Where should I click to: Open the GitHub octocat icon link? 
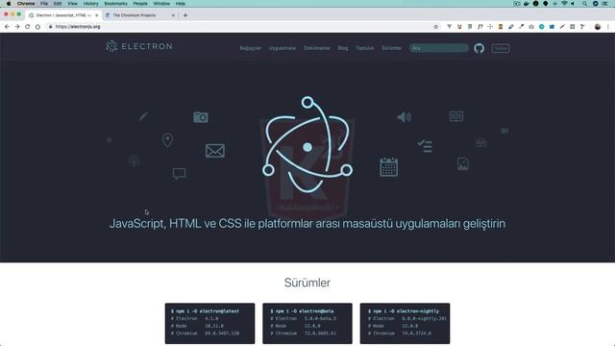point(479,48)
